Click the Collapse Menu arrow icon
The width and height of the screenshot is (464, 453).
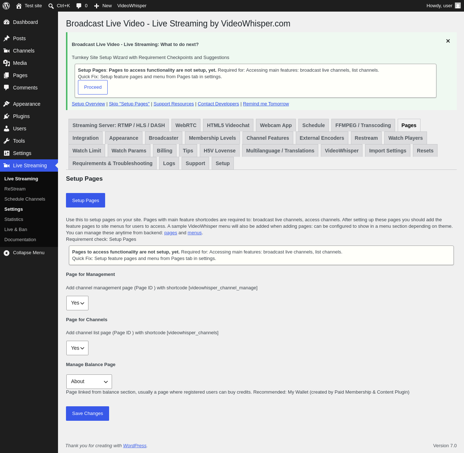click(x=7, y=253)
